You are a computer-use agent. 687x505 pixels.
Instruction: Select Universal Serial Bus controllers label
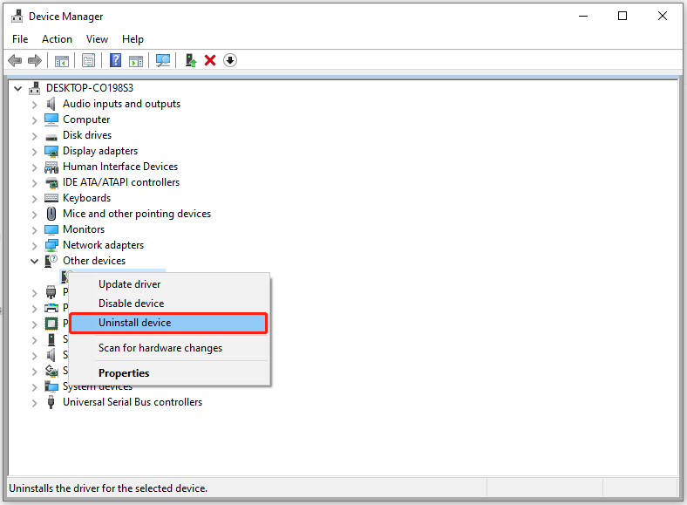tap(133, 402)
